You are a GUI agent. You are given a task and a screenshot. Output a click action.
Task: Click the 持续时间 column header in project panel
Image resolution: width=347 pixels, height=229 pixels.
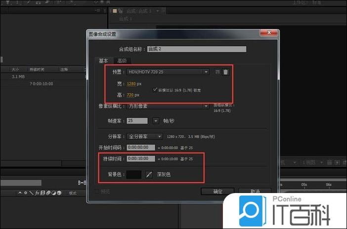pyautogui.click(x=37, y=69)
